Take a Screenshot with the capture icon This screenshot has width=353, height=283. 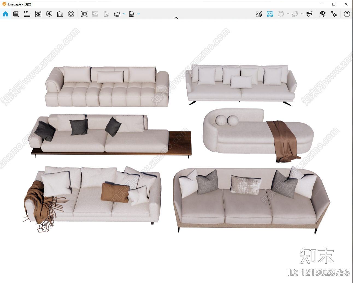click(84, 14)
